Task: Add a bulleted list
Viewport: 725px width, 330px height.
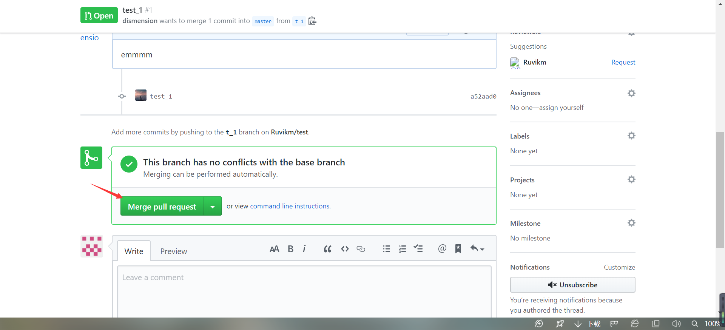Action: (x=386, y=249)
